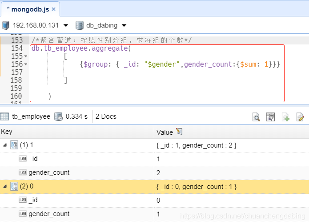
Task: Click value { _id : 0, gender_count : 1 }
Action: point(197,187)
